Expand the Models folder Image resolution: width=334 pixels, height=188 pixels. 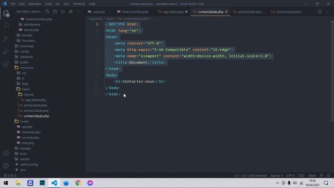click(27, 36)
